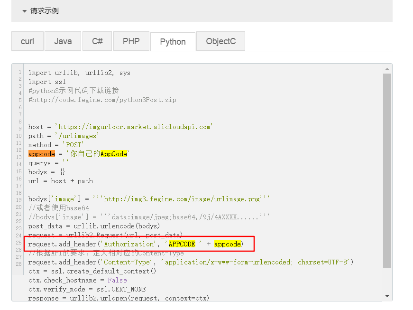Click the '你自己的AppCode' string
413x310 pixels.
97,154
